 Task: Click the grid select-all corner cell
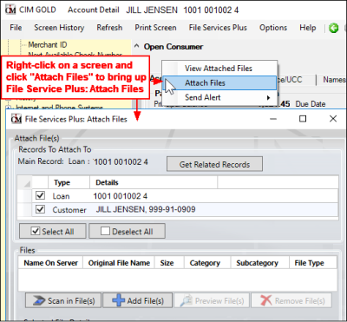[25, 182]
